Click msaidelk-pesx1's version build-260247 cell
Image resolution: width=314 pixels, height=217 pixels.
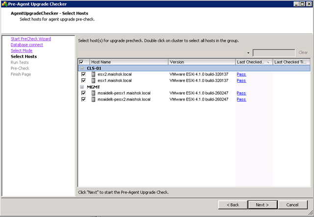tap(199, 93)
